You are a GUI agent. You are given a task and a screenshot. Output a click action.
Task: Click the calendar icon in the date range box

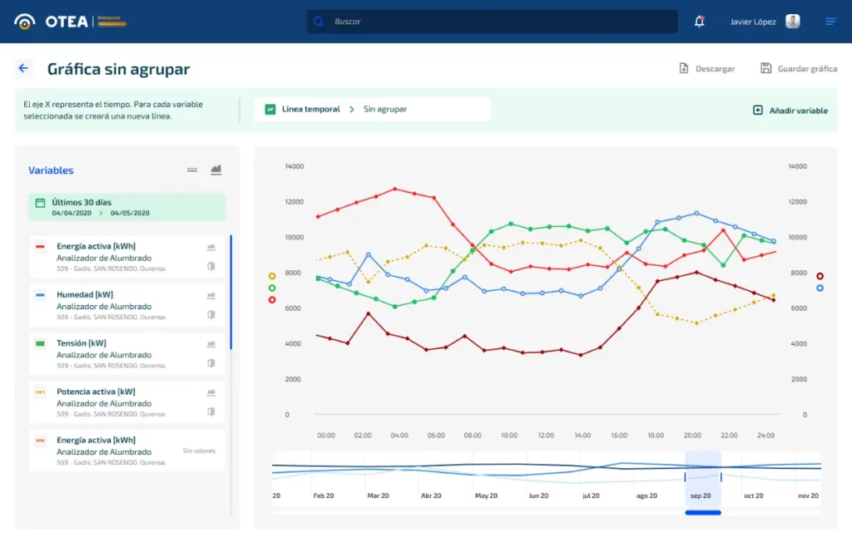[x=40, y=203]
